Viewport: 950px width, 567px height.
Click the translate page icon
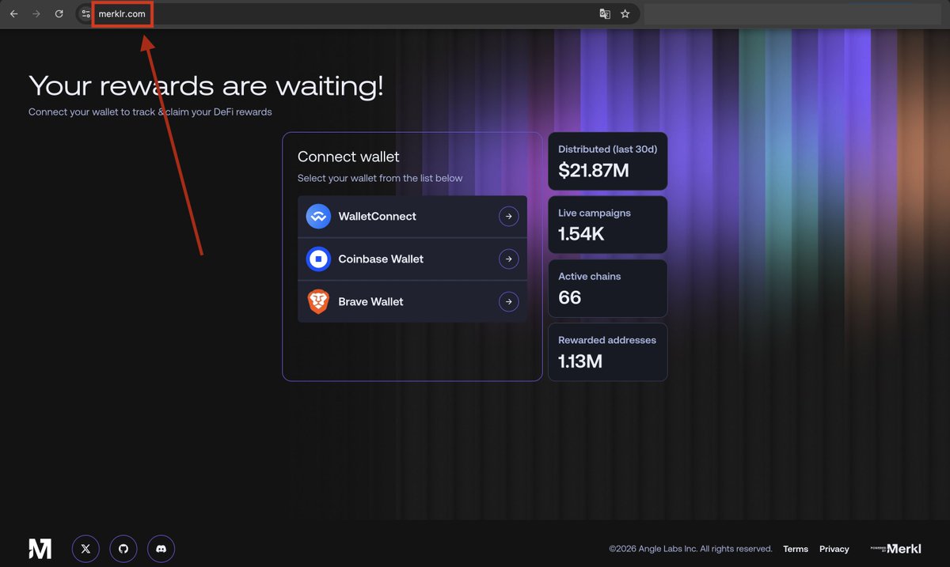pos(605,14)
